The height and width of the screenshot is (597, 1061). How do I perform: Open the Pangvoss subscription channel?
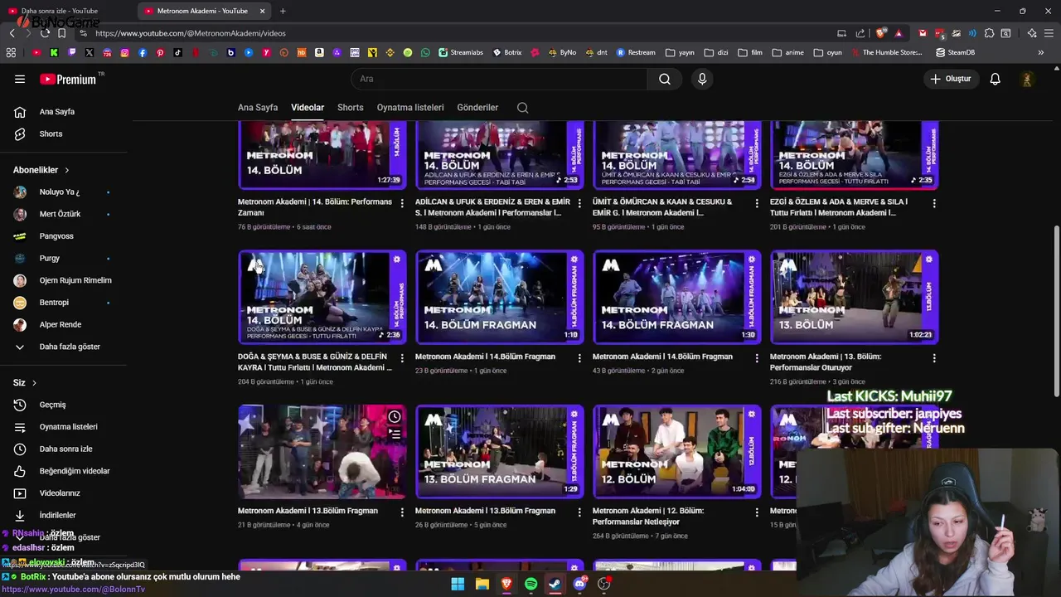pos(56,236)
